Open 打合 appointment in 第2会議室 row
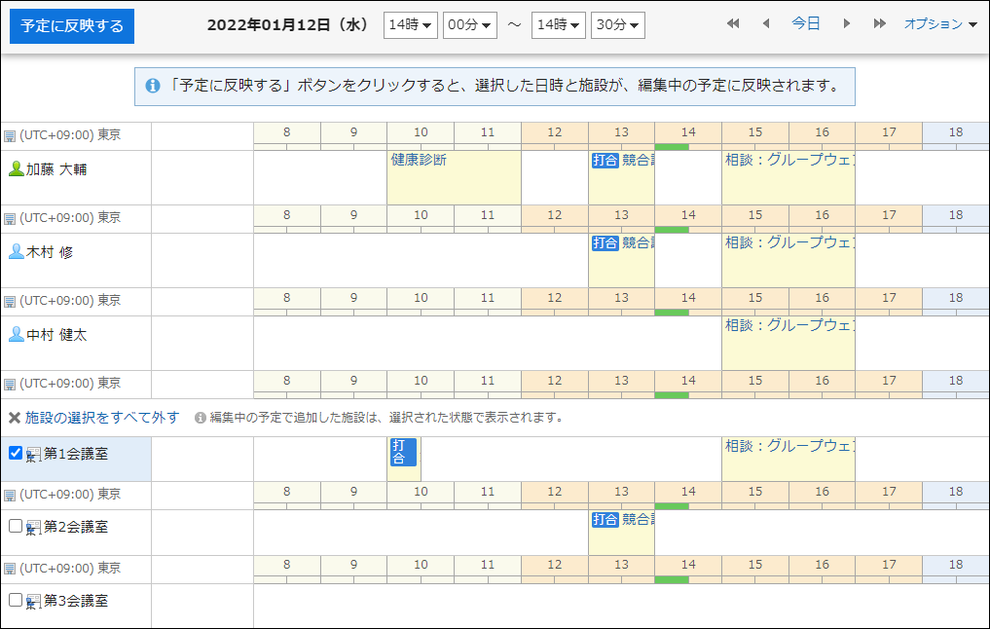 click(x=621, y=533)
